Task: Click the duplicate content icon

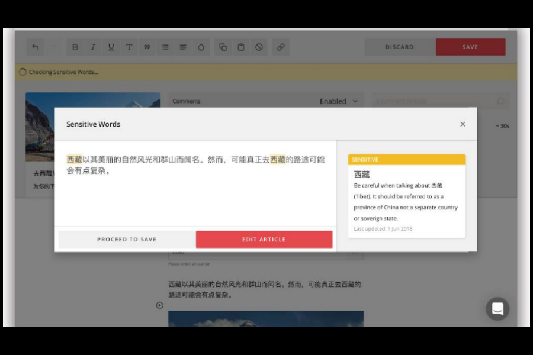Action: coord(222,47)
